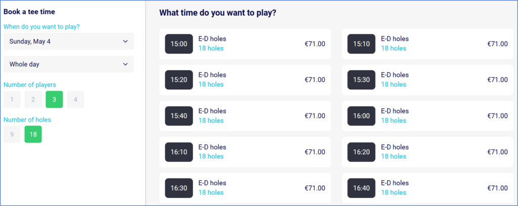Click the 16:40 tee time
The width and height of the screenshot is (518, 206).
[361, 188]
